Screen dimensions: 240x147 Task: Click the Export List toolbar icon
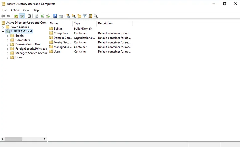point(48,16)
